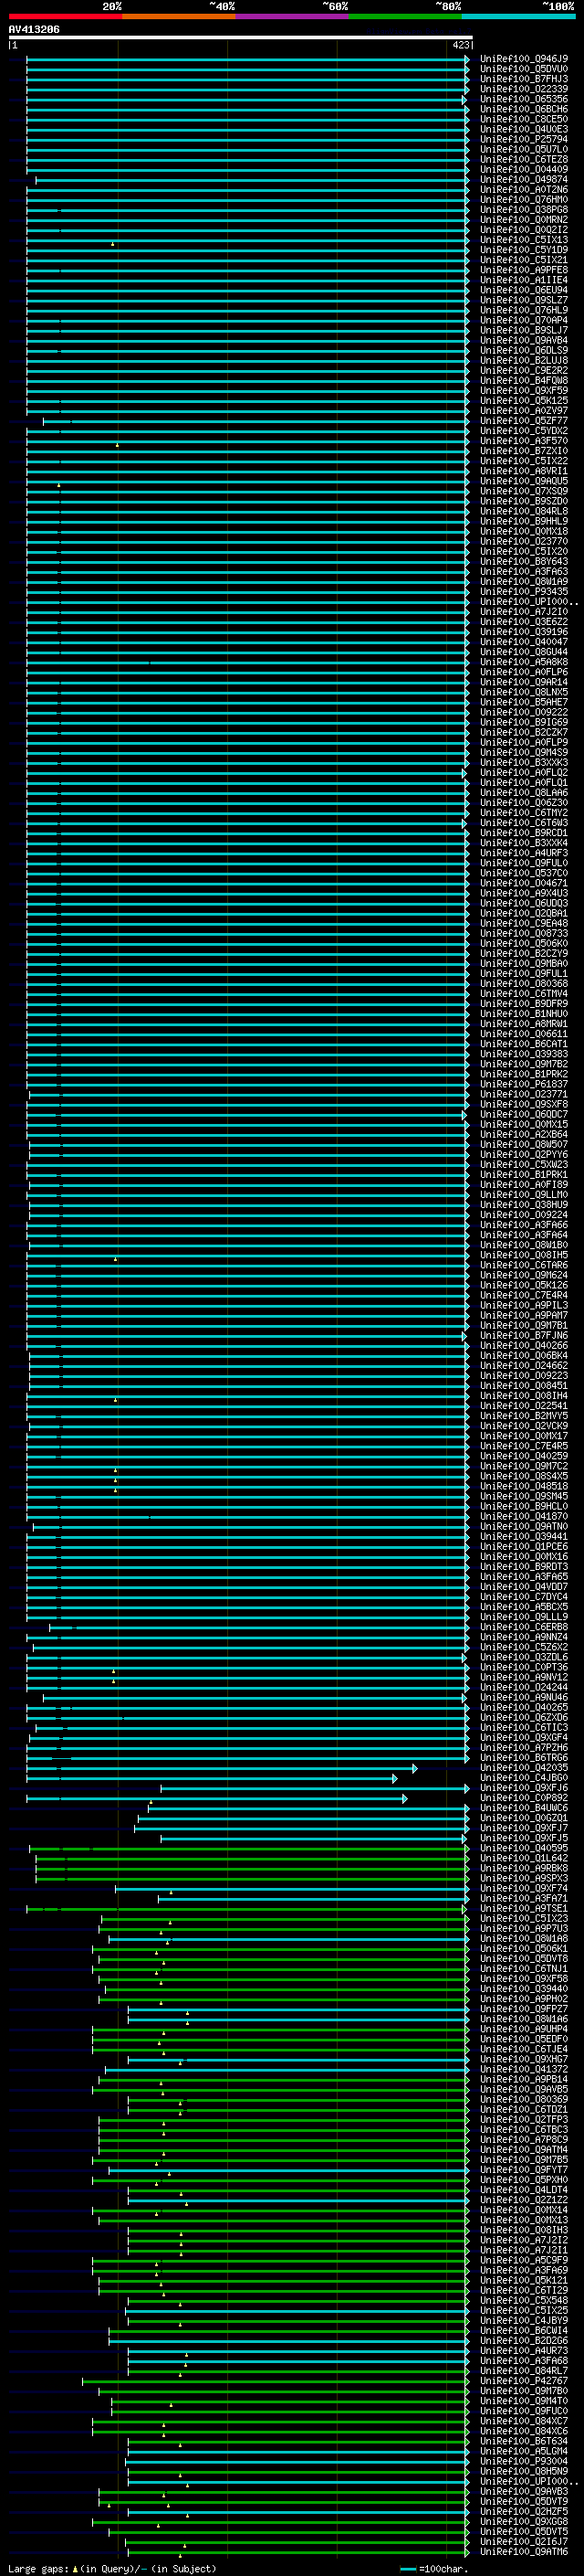Select the UniRef100_C6TEZ8 hit label
This screenshot has height=2576, width=584.
pyautogui.click(x=524, y=160)
